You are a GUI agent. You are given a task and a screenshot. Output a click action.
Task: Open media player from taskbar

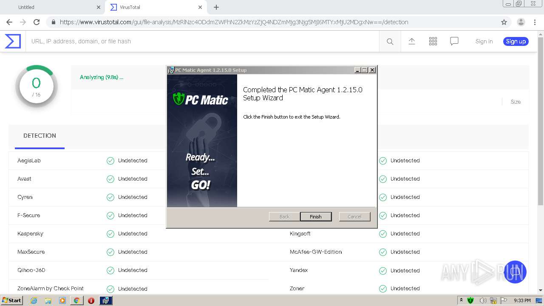coord(62,300)
